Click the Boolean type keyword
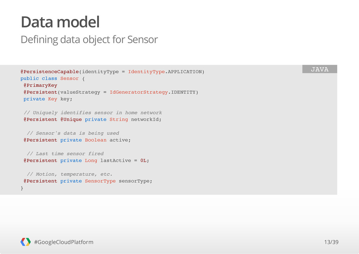This screenshot has width=359, height=254. coord(95,140)
